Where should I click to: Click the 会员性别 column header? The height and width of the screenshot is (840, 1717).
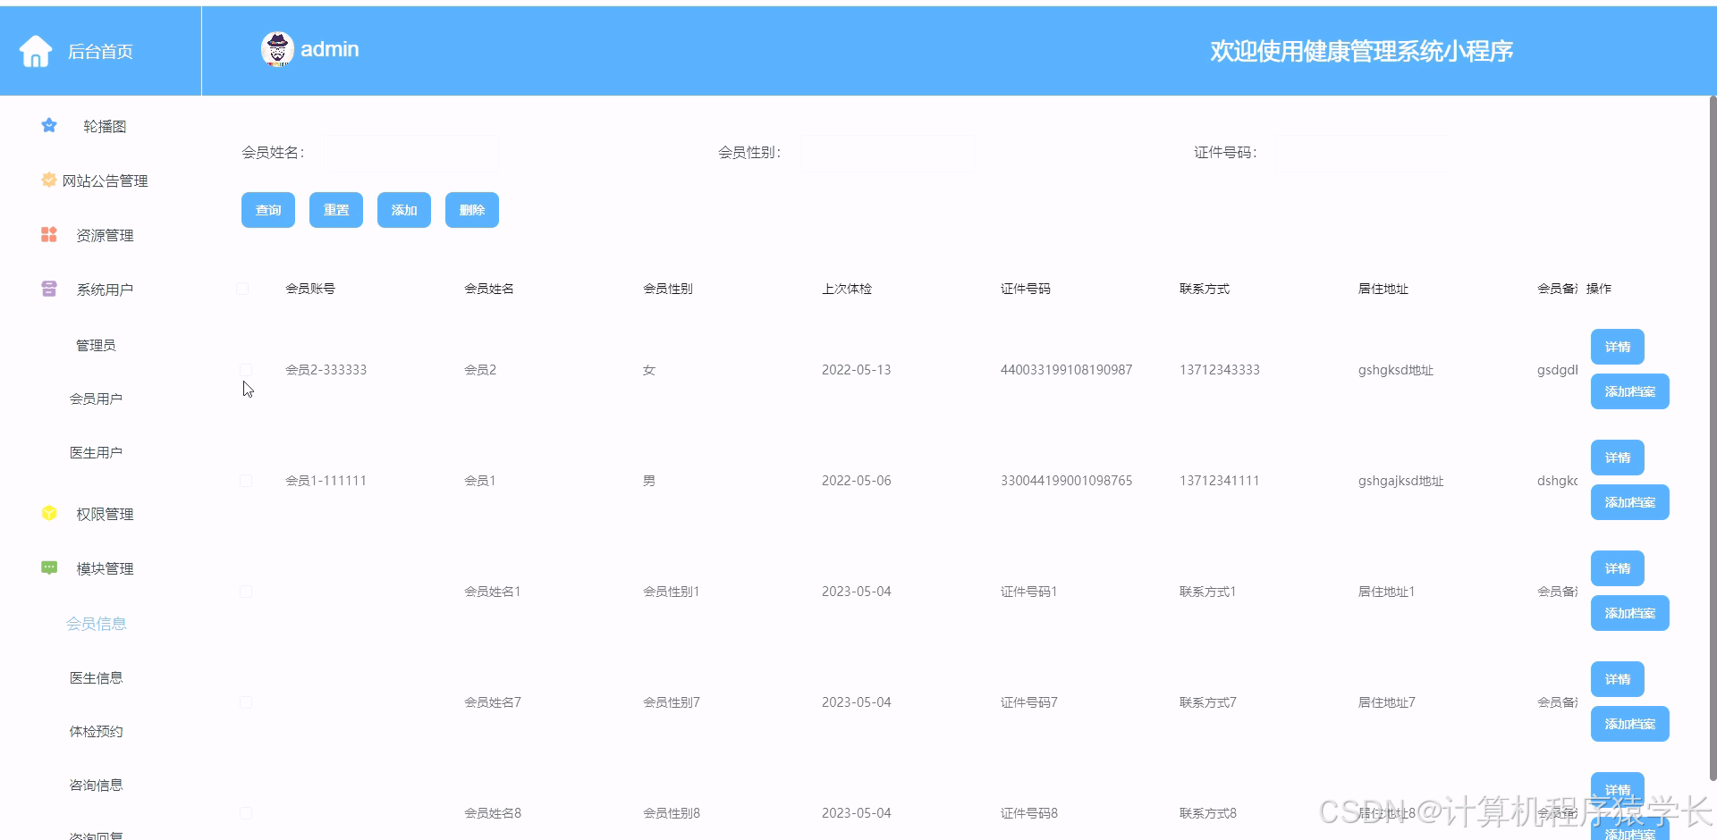[x=668, y=289]
